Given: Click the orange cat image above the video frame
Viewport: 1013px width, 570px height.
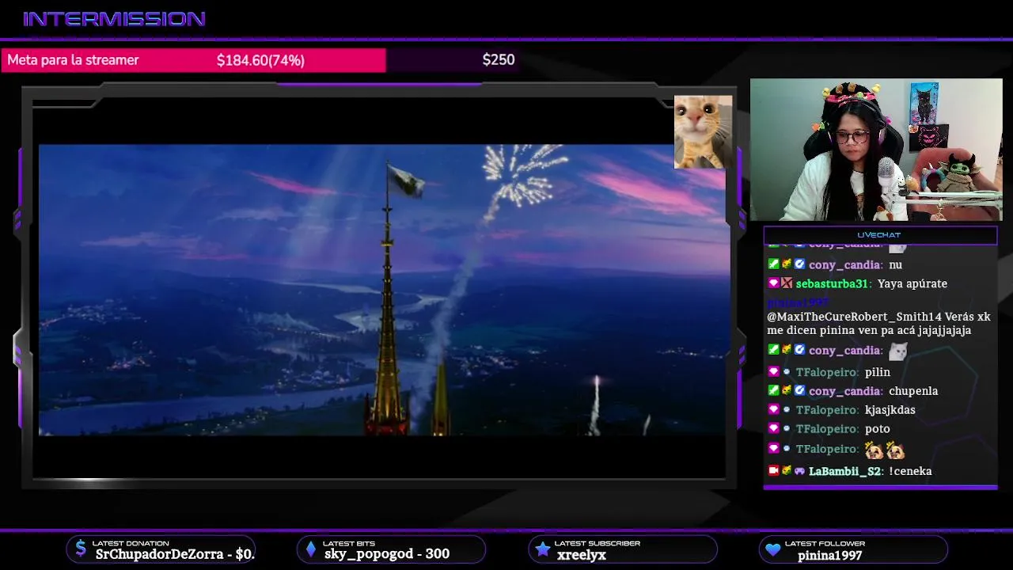Looking at the screenshot, I should 703,131.
